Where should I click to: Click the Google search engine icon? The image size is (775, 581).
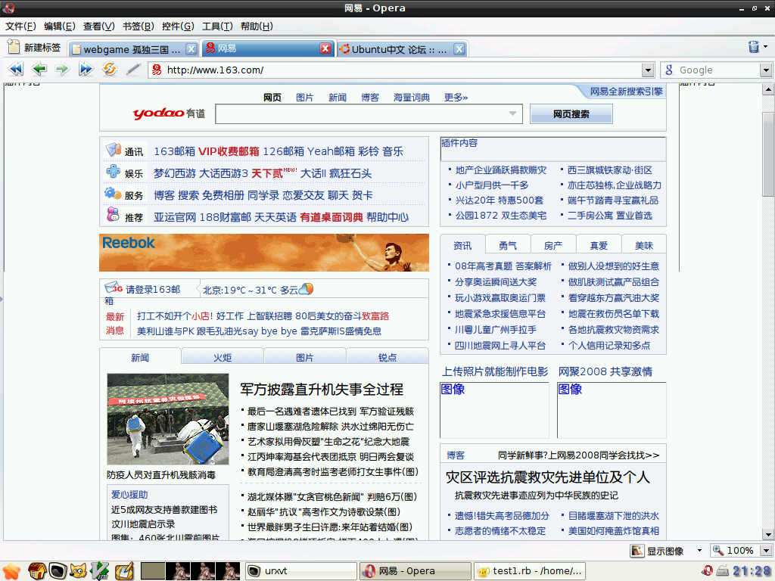[669, 70]
